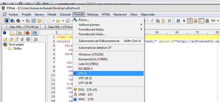The height and width of the screenshot is (102, 220).
Task: Open the Nastavení menu
Action: [x=120, y=14]
